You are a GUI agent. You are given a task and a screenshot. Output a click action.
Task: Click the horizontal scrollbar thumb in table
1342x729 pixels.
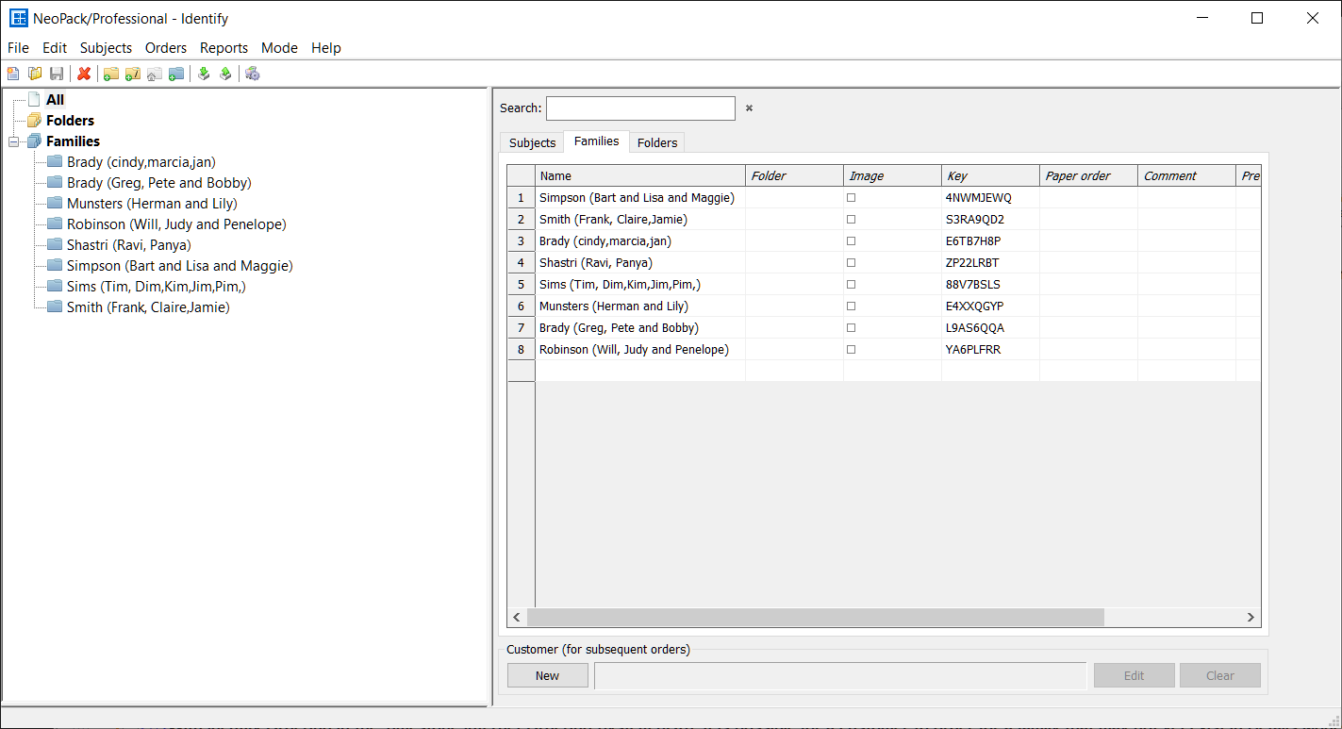point(815,618)
